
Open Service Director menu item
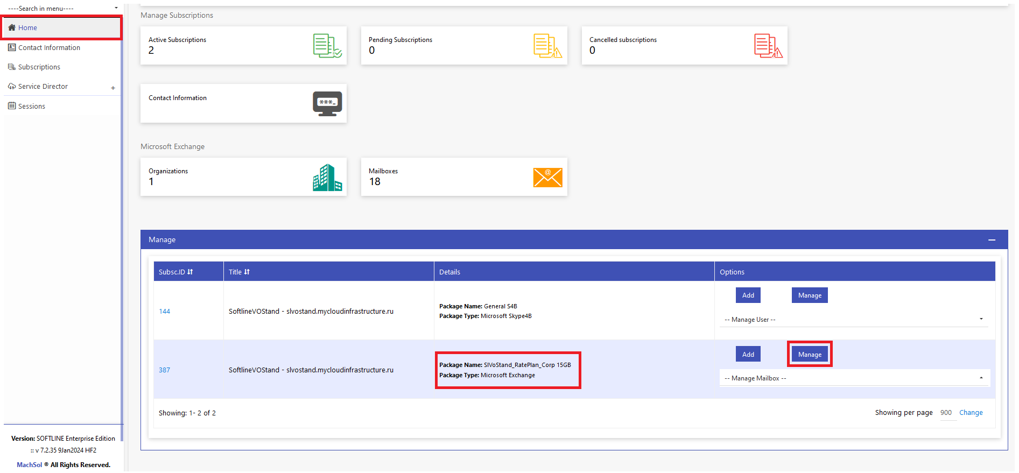point(43,86)
